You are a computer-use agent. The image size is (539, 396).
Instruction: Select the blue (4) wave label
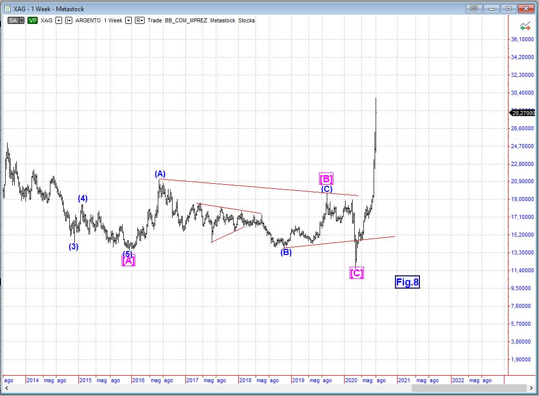[82, 199]
